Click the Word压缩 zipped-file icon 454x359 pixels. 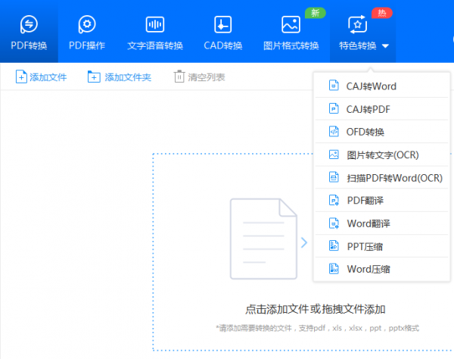pyautogui.click(x=334, y=269)
